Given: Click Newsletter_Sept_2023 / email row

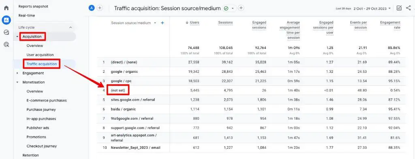Looking at the screenshot, I should point(251,148).
